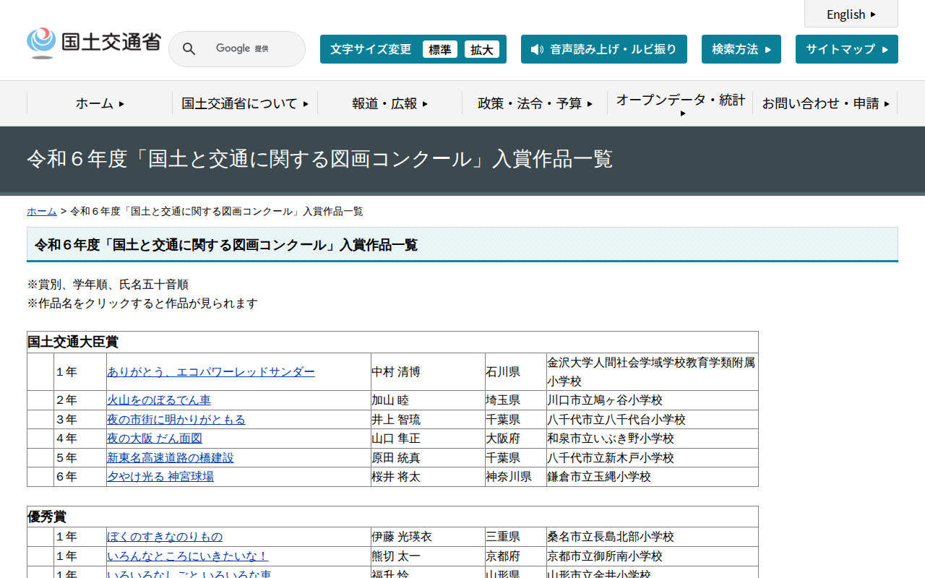925x578 pixels.
Task: Switch site language to English
Action: [851, 14]
